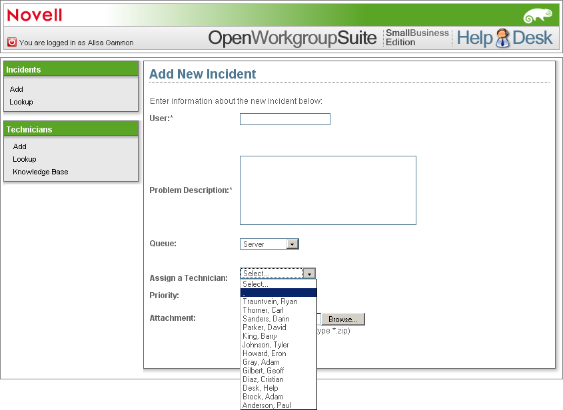Choose the Select... option in technician list
This screenshot has height=410, width=563.
coord(279,284)
